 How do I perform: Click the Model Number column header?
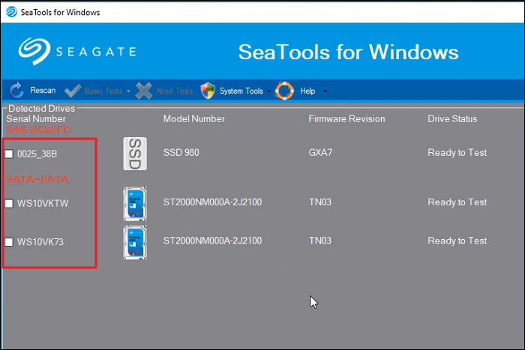[x=193, y=118]
